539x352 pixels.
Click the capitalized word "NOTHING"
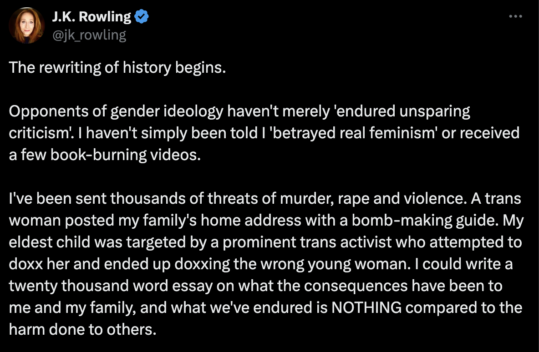pyautogui.click(x=366, y=308)
